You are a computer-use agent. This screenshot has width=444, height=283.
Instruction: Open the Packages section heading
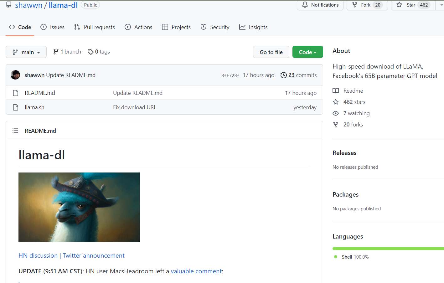click(345, 194)
